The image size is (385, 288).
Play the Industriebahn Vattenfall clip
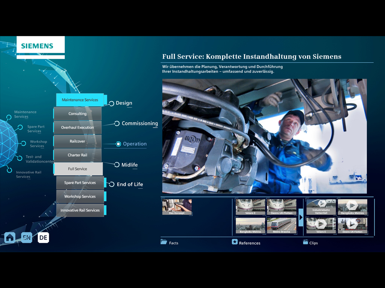coord(321,207)
